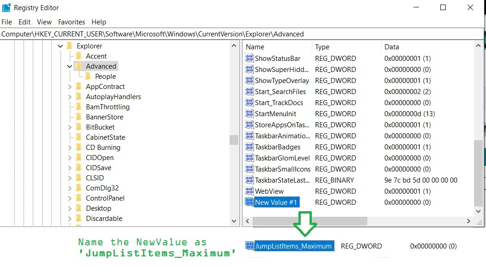The width and height of the screenshot is (486, 267).
Task: Expand the AppContract key
Action: pyautogui.click(x=70, y=87)
